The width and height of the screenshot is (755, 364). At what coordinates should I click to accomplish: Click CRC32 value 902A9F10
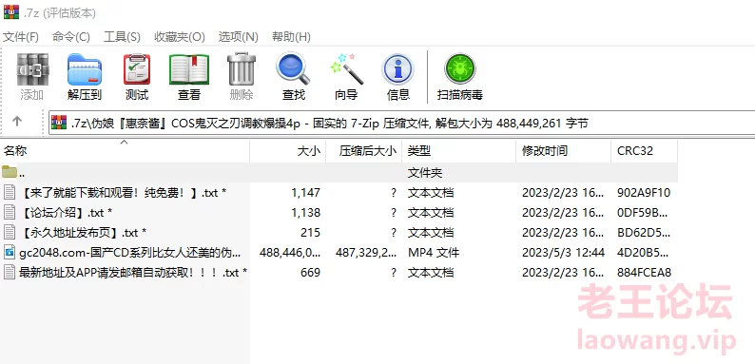click(644, 193)
